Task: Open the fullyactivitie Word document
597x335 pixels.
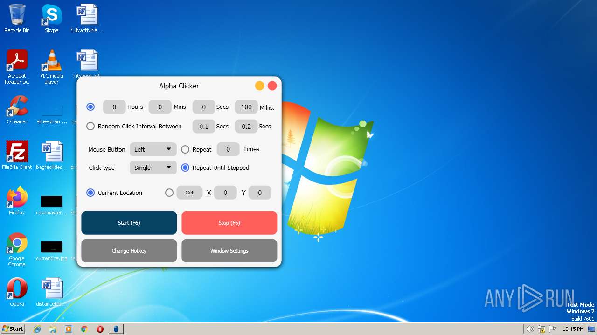Action: [87, 19]
